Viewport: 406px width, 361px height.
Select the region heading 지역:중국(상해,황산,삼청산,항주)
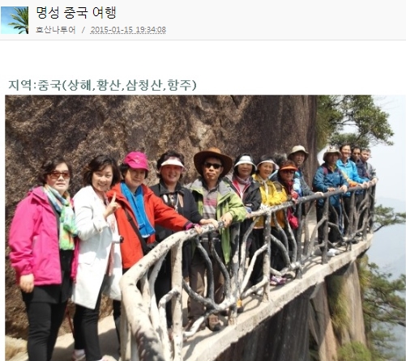(102, 85)
